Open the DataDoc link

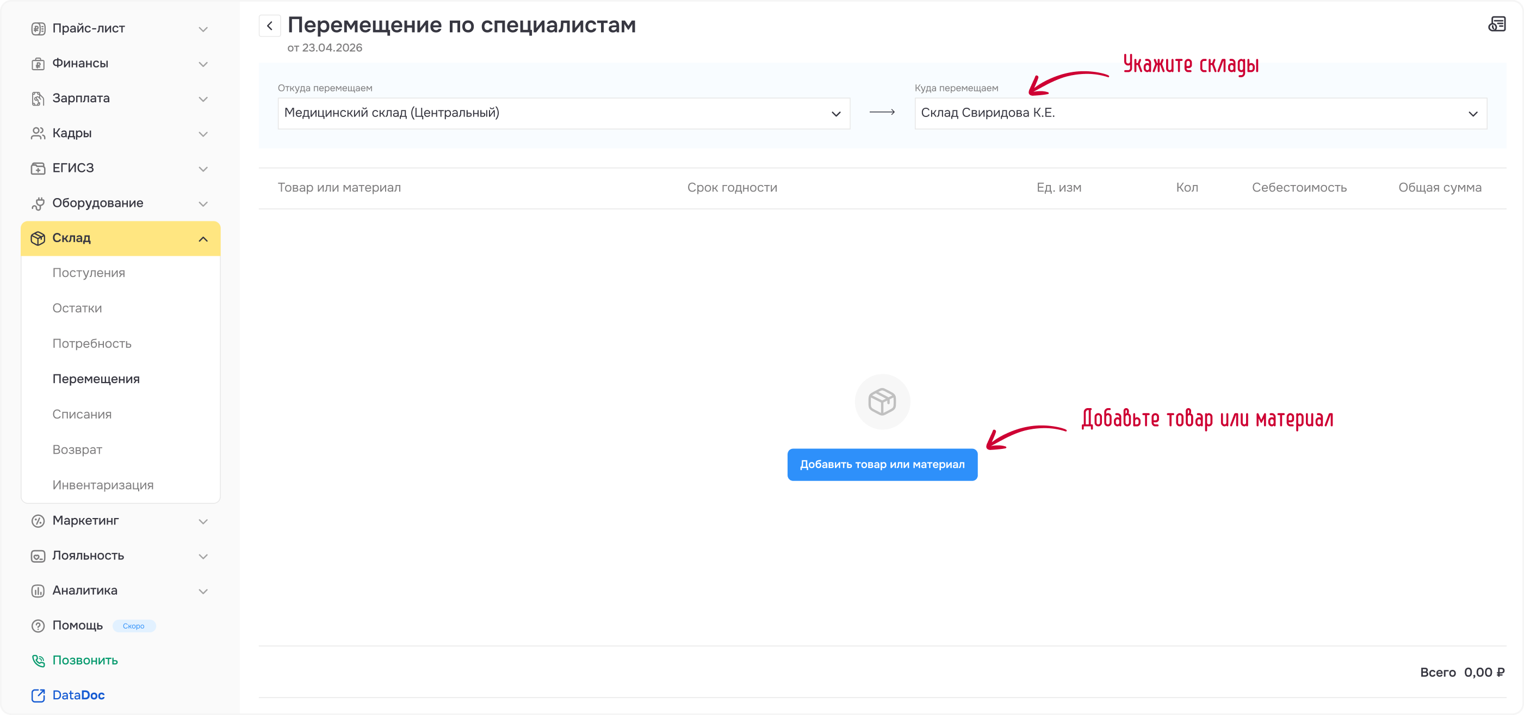[78, 695]
